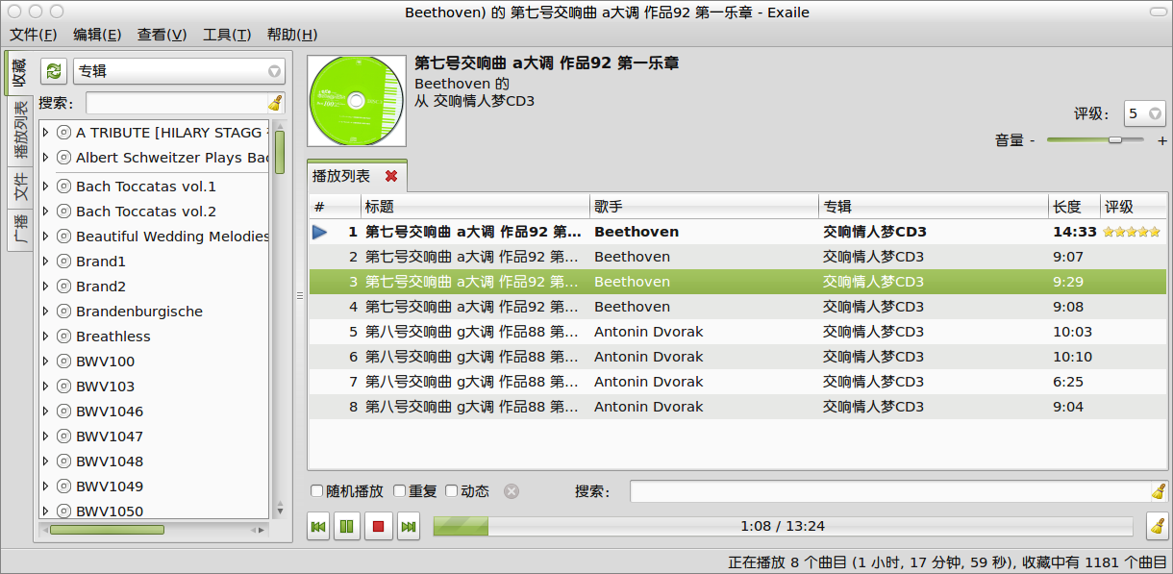The height and width of the screenshot is (574, 1173).
Task: Click disc icon of Bach Toccatas vol.1
Action: 64,187
